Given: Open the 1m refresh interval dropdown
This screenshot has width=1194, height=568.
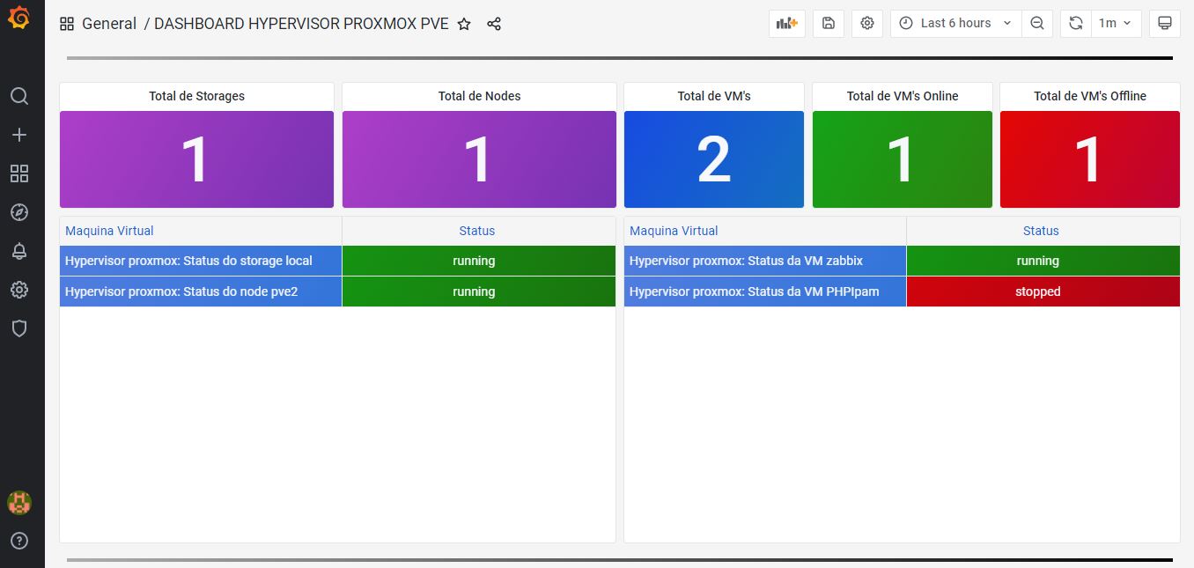Looking at the screenshot, I should point(1116,24).
